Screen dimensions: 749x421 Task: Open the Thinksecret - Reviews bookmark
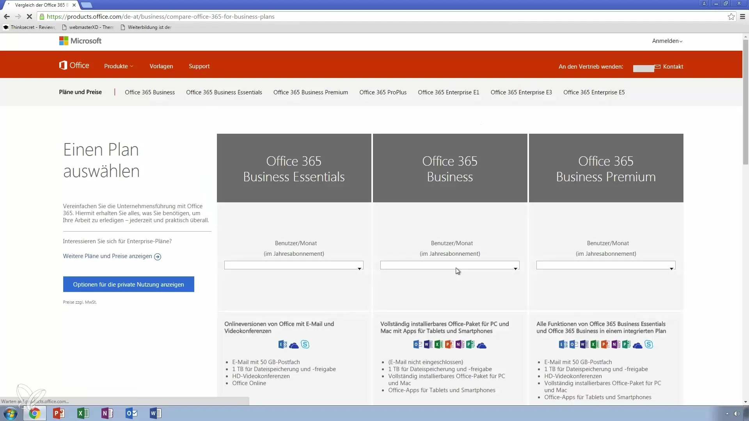coord(29,27)
